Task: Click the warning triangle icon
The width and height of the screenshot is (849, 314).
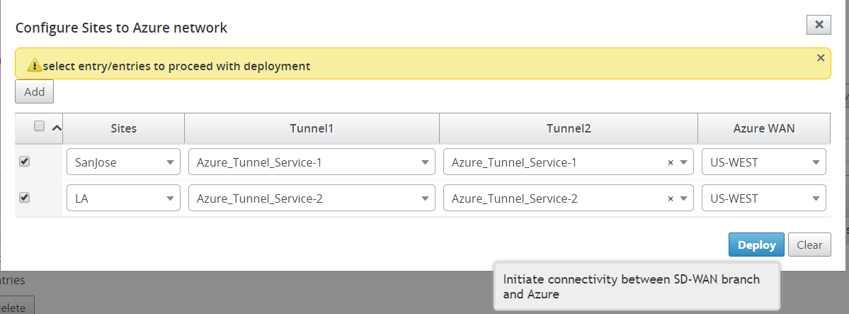Action: coord(35,66)
